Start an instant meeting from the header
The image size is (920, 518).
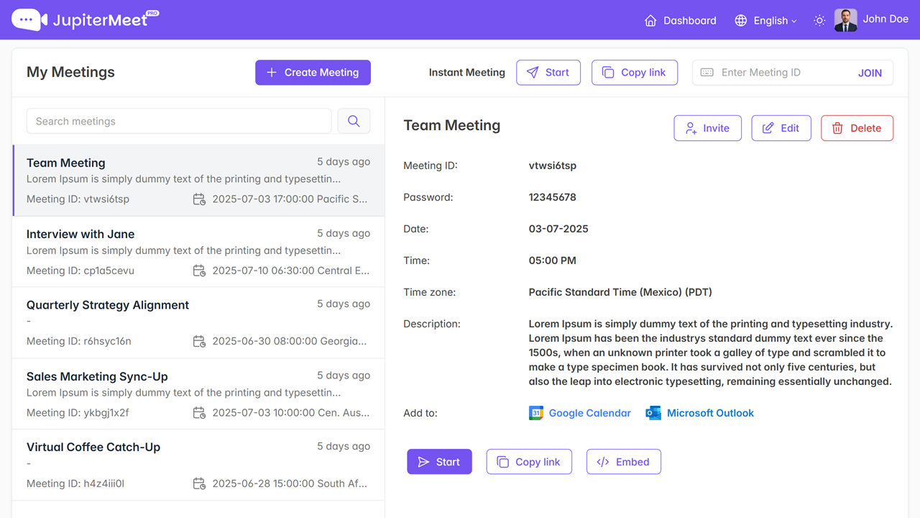(x=548, y=73)
